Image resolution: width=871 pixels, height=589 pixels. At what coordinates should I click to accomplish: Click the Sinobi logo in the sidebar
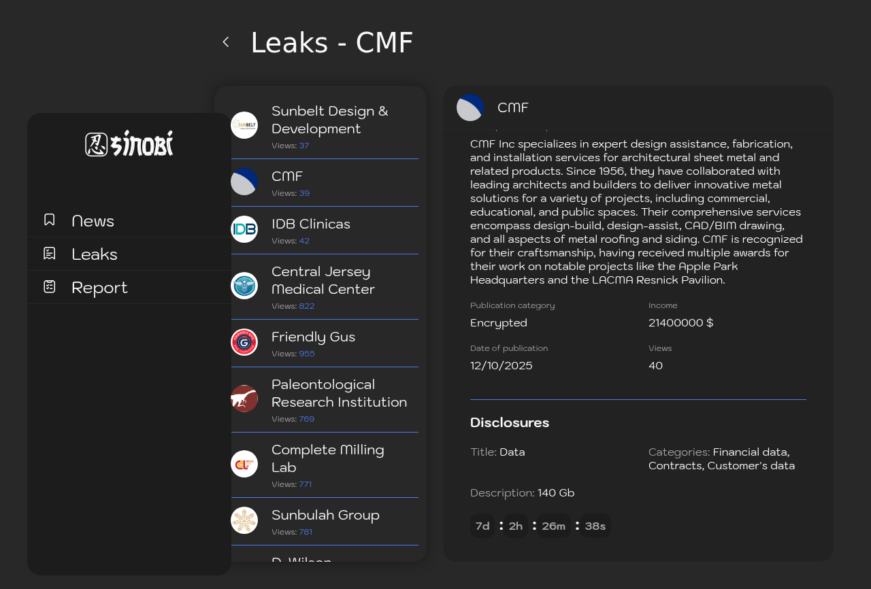pos(129,144)
